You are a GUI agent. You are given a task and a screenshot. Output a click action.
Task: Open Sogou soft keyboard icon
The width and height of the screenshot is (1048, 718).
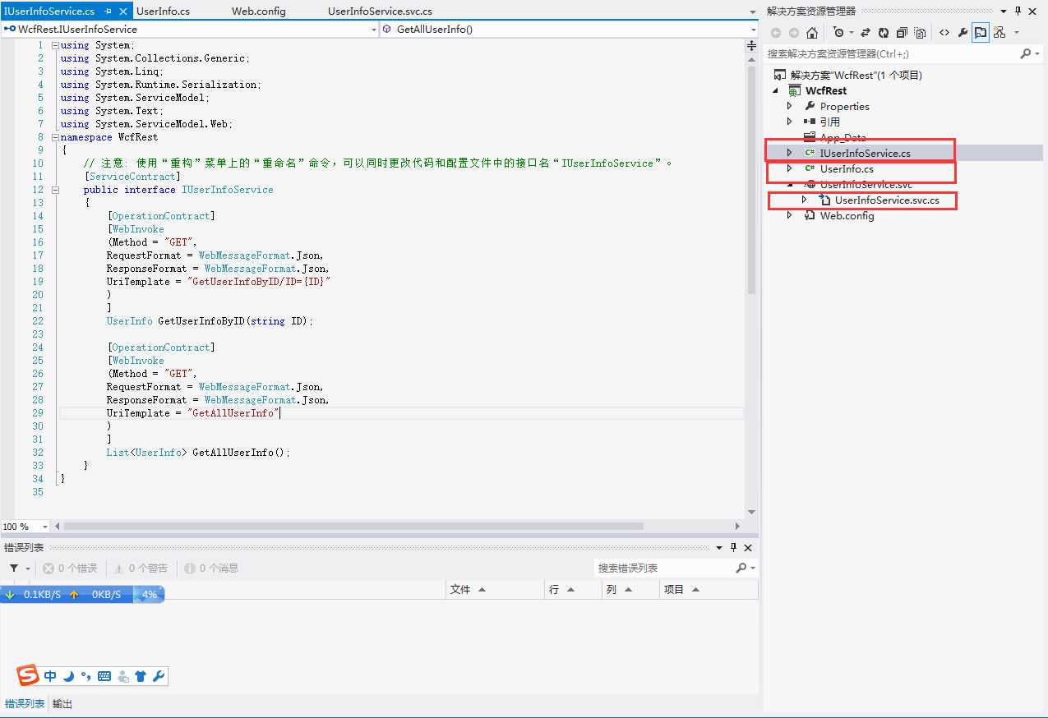104,677
